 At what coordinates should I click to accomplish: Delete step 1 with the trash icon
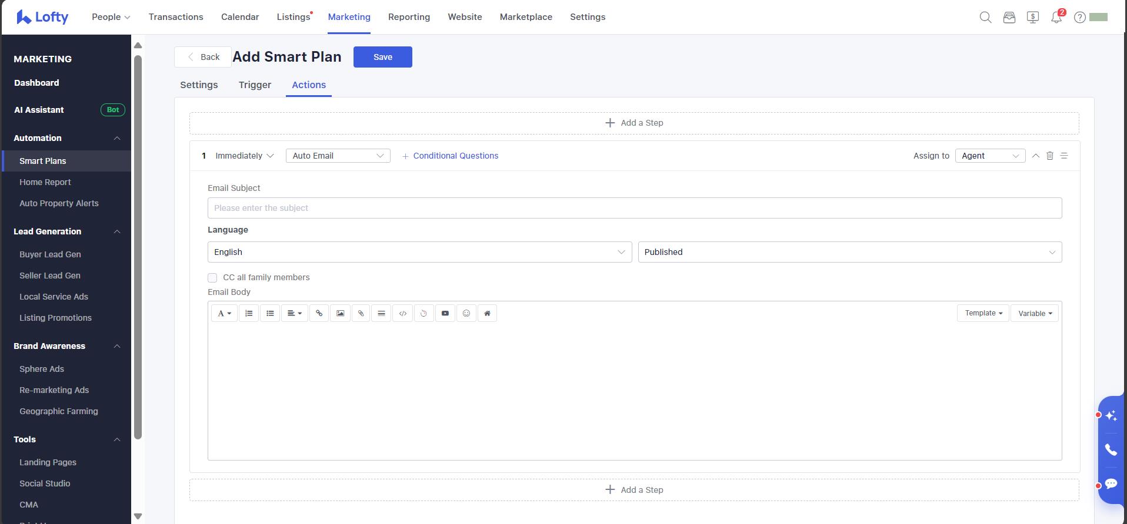tap(1050, 156)
